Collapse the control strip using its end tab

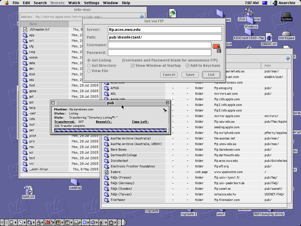124,222
